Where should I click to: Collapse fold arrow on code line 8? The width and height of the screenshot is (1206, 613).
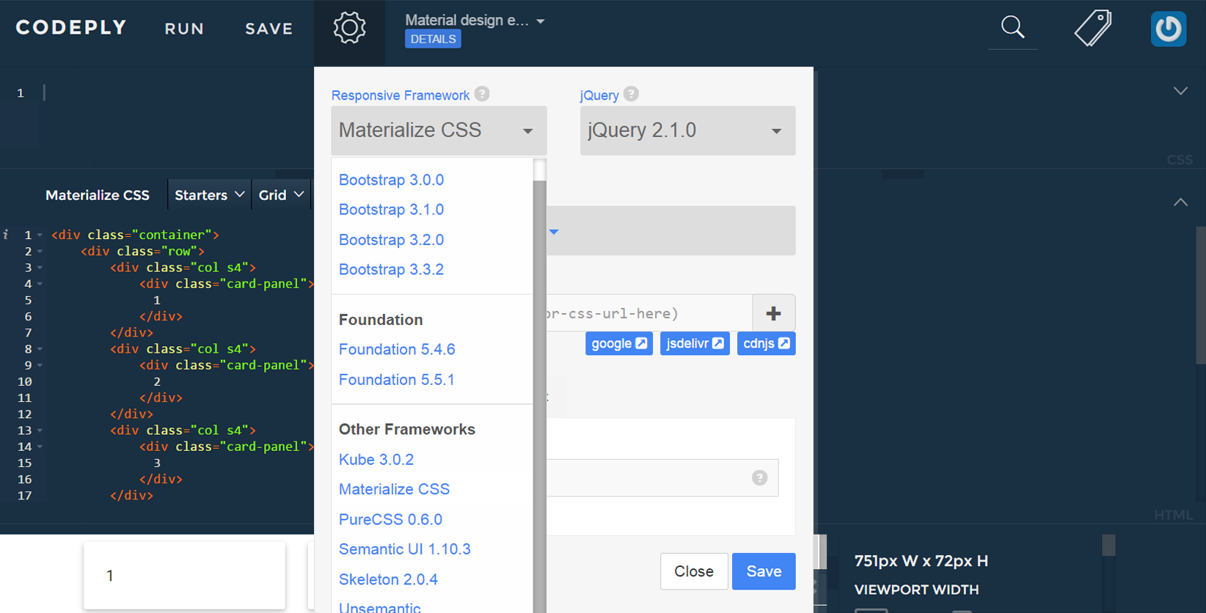tap(40, 349)
